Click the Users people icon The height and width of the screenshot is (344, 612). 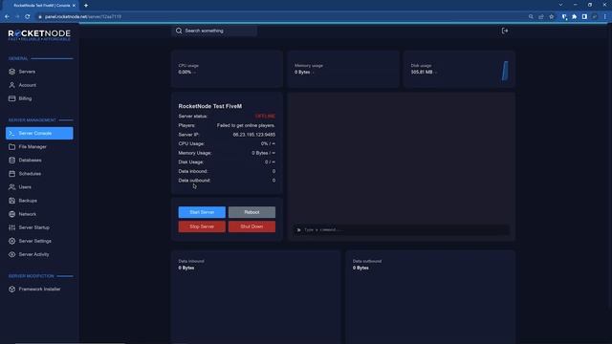tap(12, 187)
